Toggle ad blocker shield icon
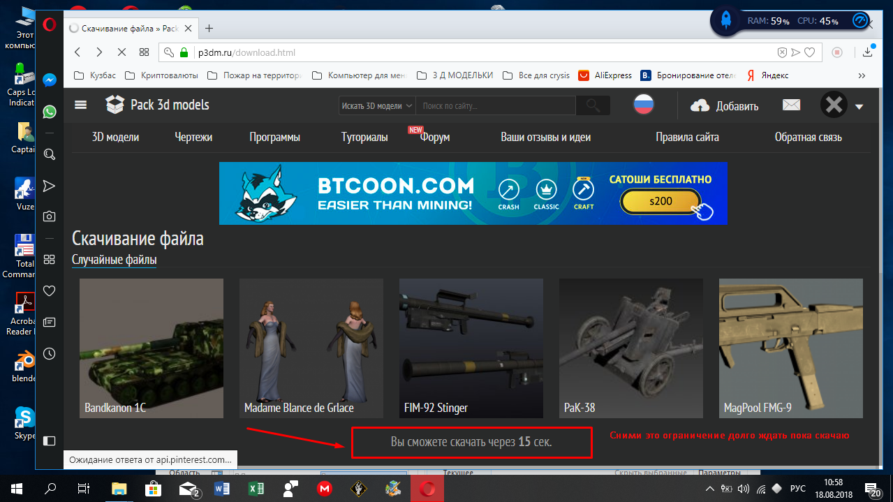 pos(782,52)
